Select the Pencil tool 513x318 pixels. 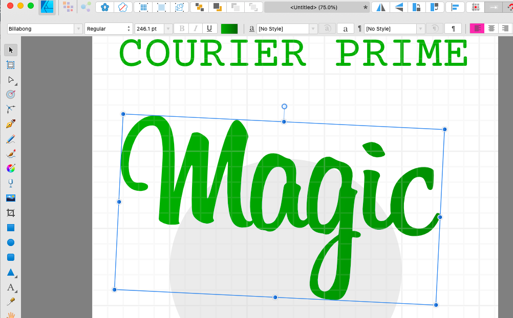coord(11,139)
